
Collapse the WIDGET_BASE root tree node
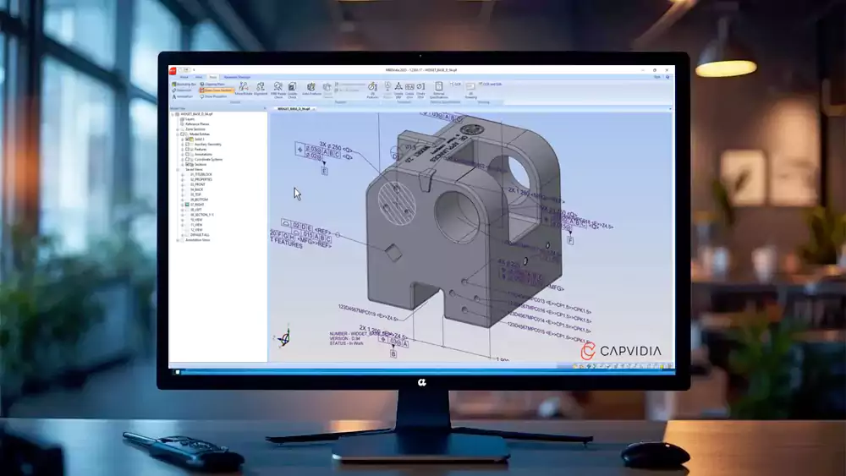tap(173, 114)
